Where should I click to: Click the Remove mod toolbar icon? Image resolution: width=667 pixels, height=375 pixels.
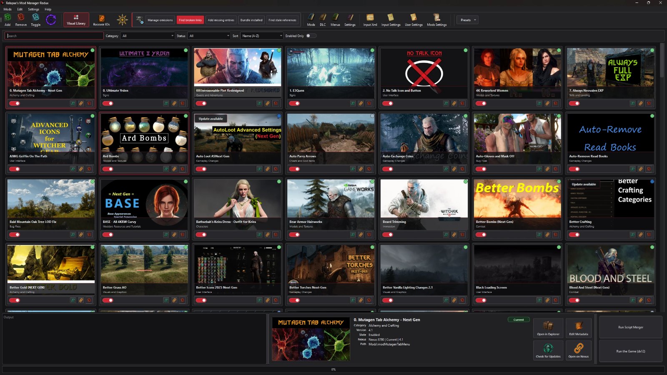point(21,20)
